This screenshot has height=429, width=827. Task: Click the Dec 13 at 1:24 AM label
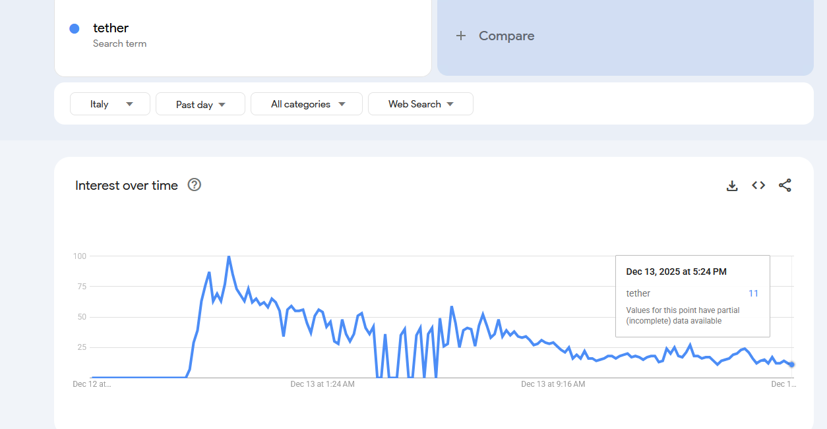click(x=322, y=384)
